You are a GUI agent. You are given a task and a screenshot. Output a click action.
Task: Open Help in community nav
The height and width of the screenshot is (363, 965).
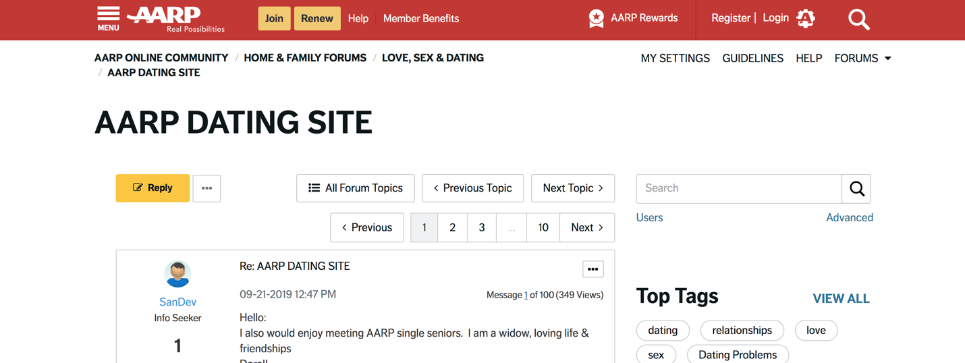(x=808, y=59)
